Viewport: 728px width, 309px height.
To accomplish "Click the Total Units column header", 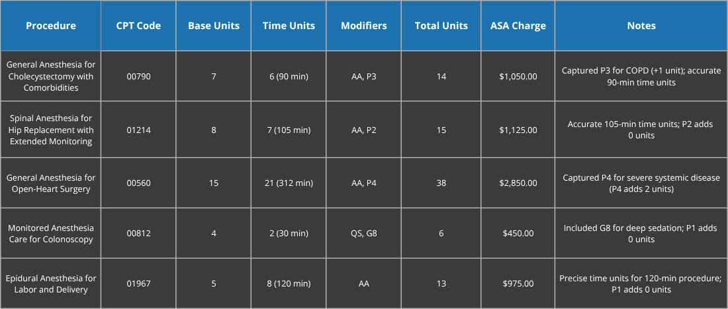I will (x=441, y=26).
